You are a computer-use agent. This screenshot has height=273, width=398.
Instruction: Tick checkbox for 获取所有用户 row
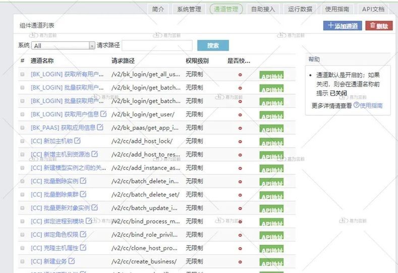tap(22, 74)
